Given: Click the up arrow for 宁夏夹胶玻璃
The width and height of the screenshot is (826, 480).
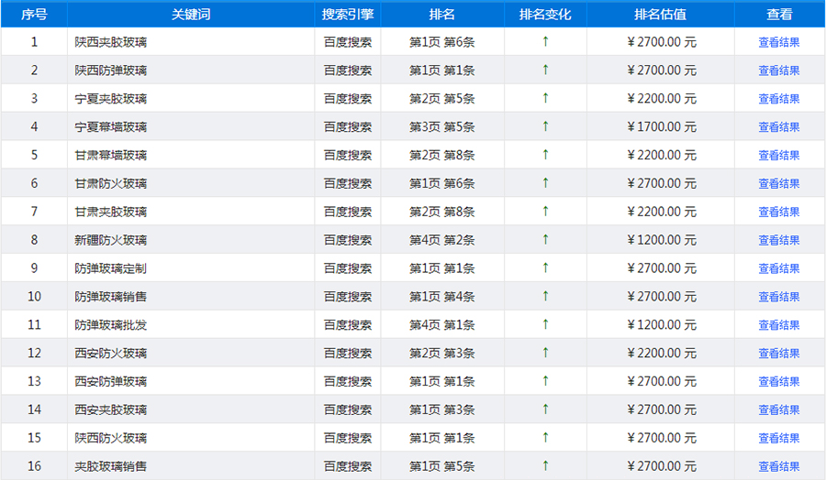Looking at the screenshot, I should pos(545,98).
